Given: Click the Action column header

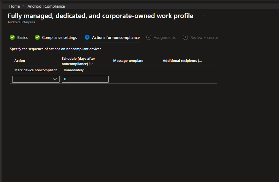Looking at the screenshot, I should tap(20, 61).
